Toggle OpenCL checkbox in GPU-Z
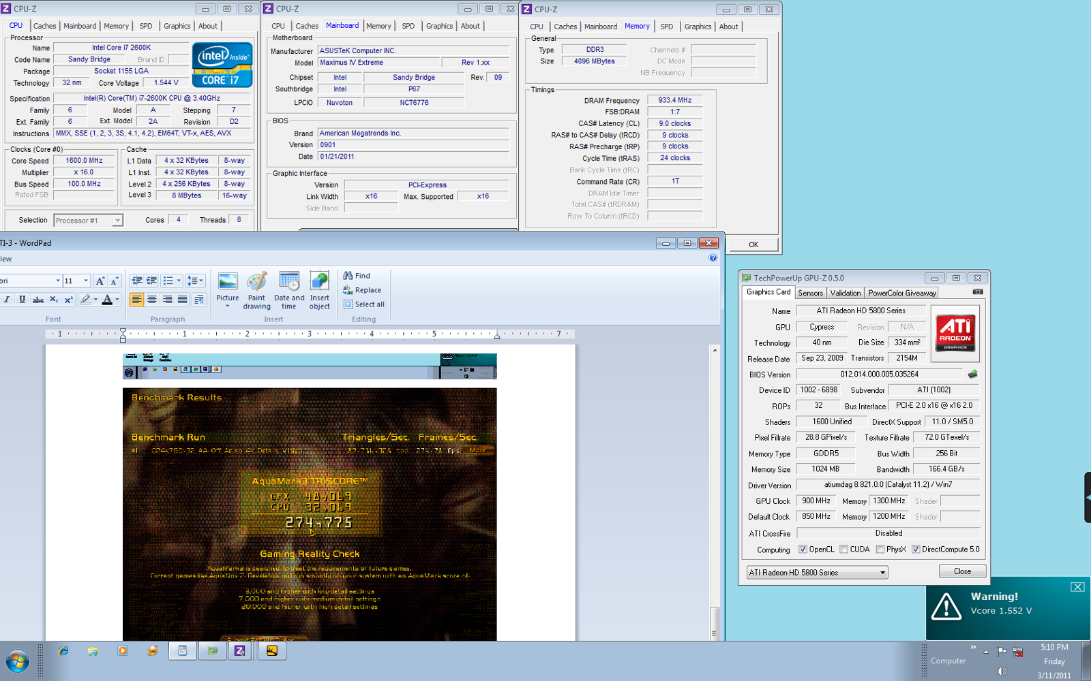 click(803, 549)
